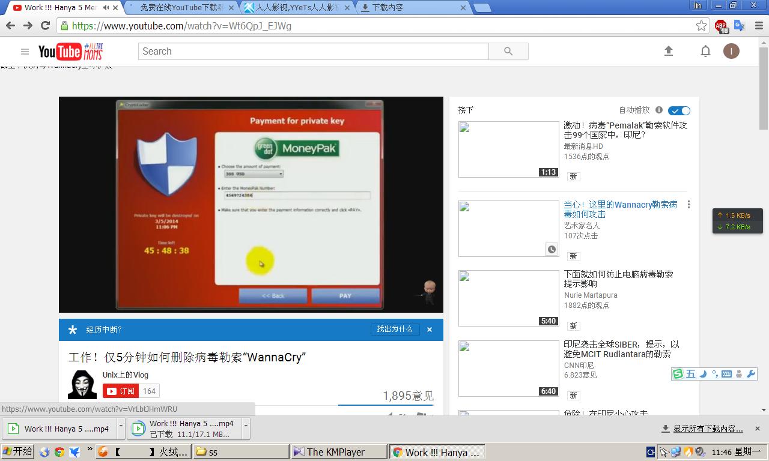
Task: Open the YouTube upload icon
Action: 668,52
